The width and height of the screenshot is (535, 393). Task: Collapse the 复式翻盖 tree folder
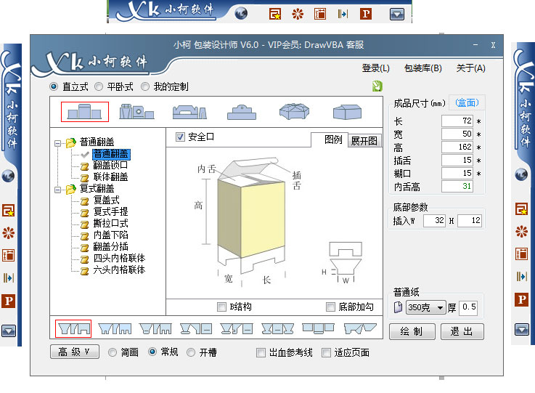coord(57,190)
